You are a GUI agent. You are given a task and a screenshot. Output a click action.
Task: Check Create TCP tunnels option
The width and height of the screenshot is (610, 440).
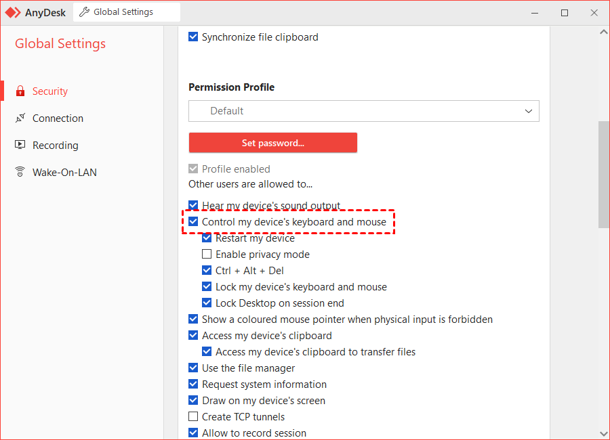tap(193, 417)
